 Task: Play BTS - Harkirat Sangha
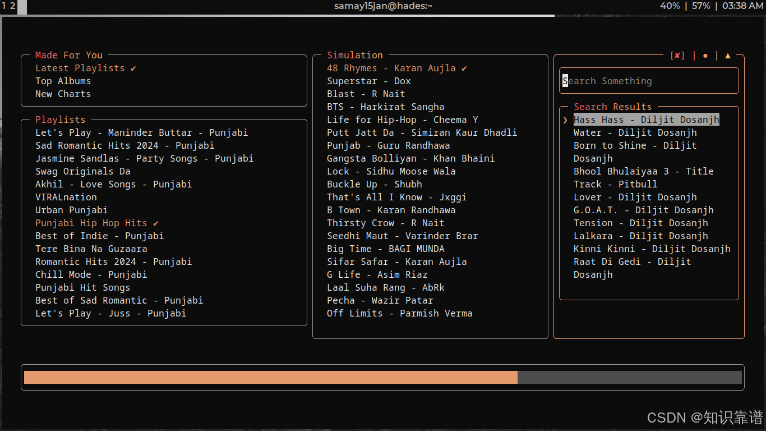[386, 107]
